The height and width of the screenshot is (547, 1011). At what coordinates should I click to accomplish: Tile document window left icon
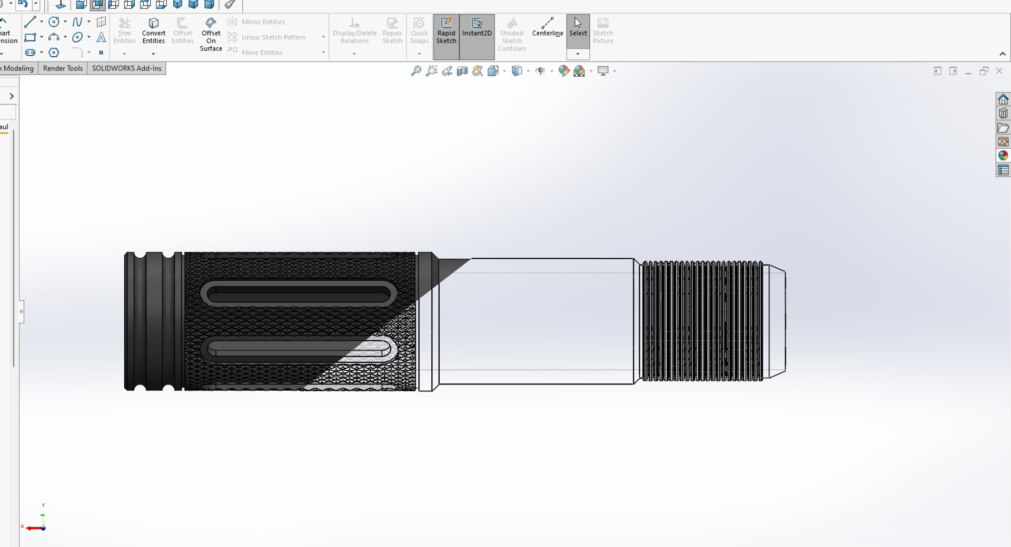point(937,71)
